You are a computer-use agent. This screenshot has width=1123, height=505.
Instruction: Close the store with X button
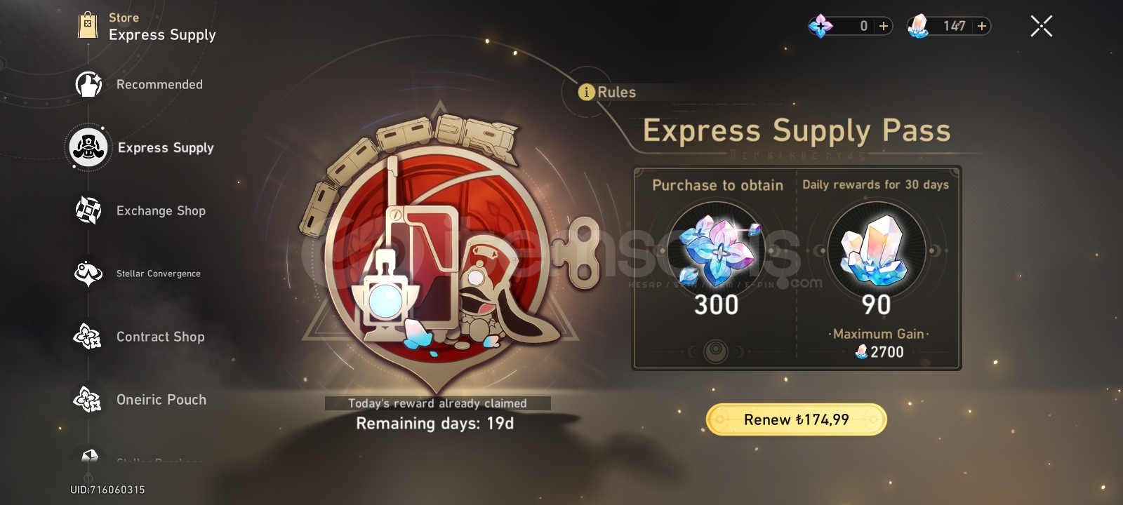click(x=1042, y=27)
